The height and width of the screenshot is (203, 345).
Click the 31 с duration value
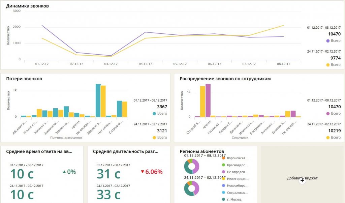pyautogui.click(x=108, y=174)
